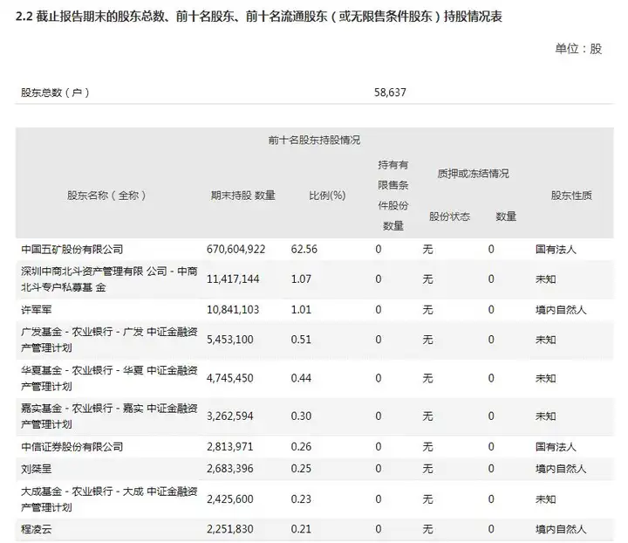628x543 pixels.
Task: Select ratio value 1.07
Action: tap(301, 278)
